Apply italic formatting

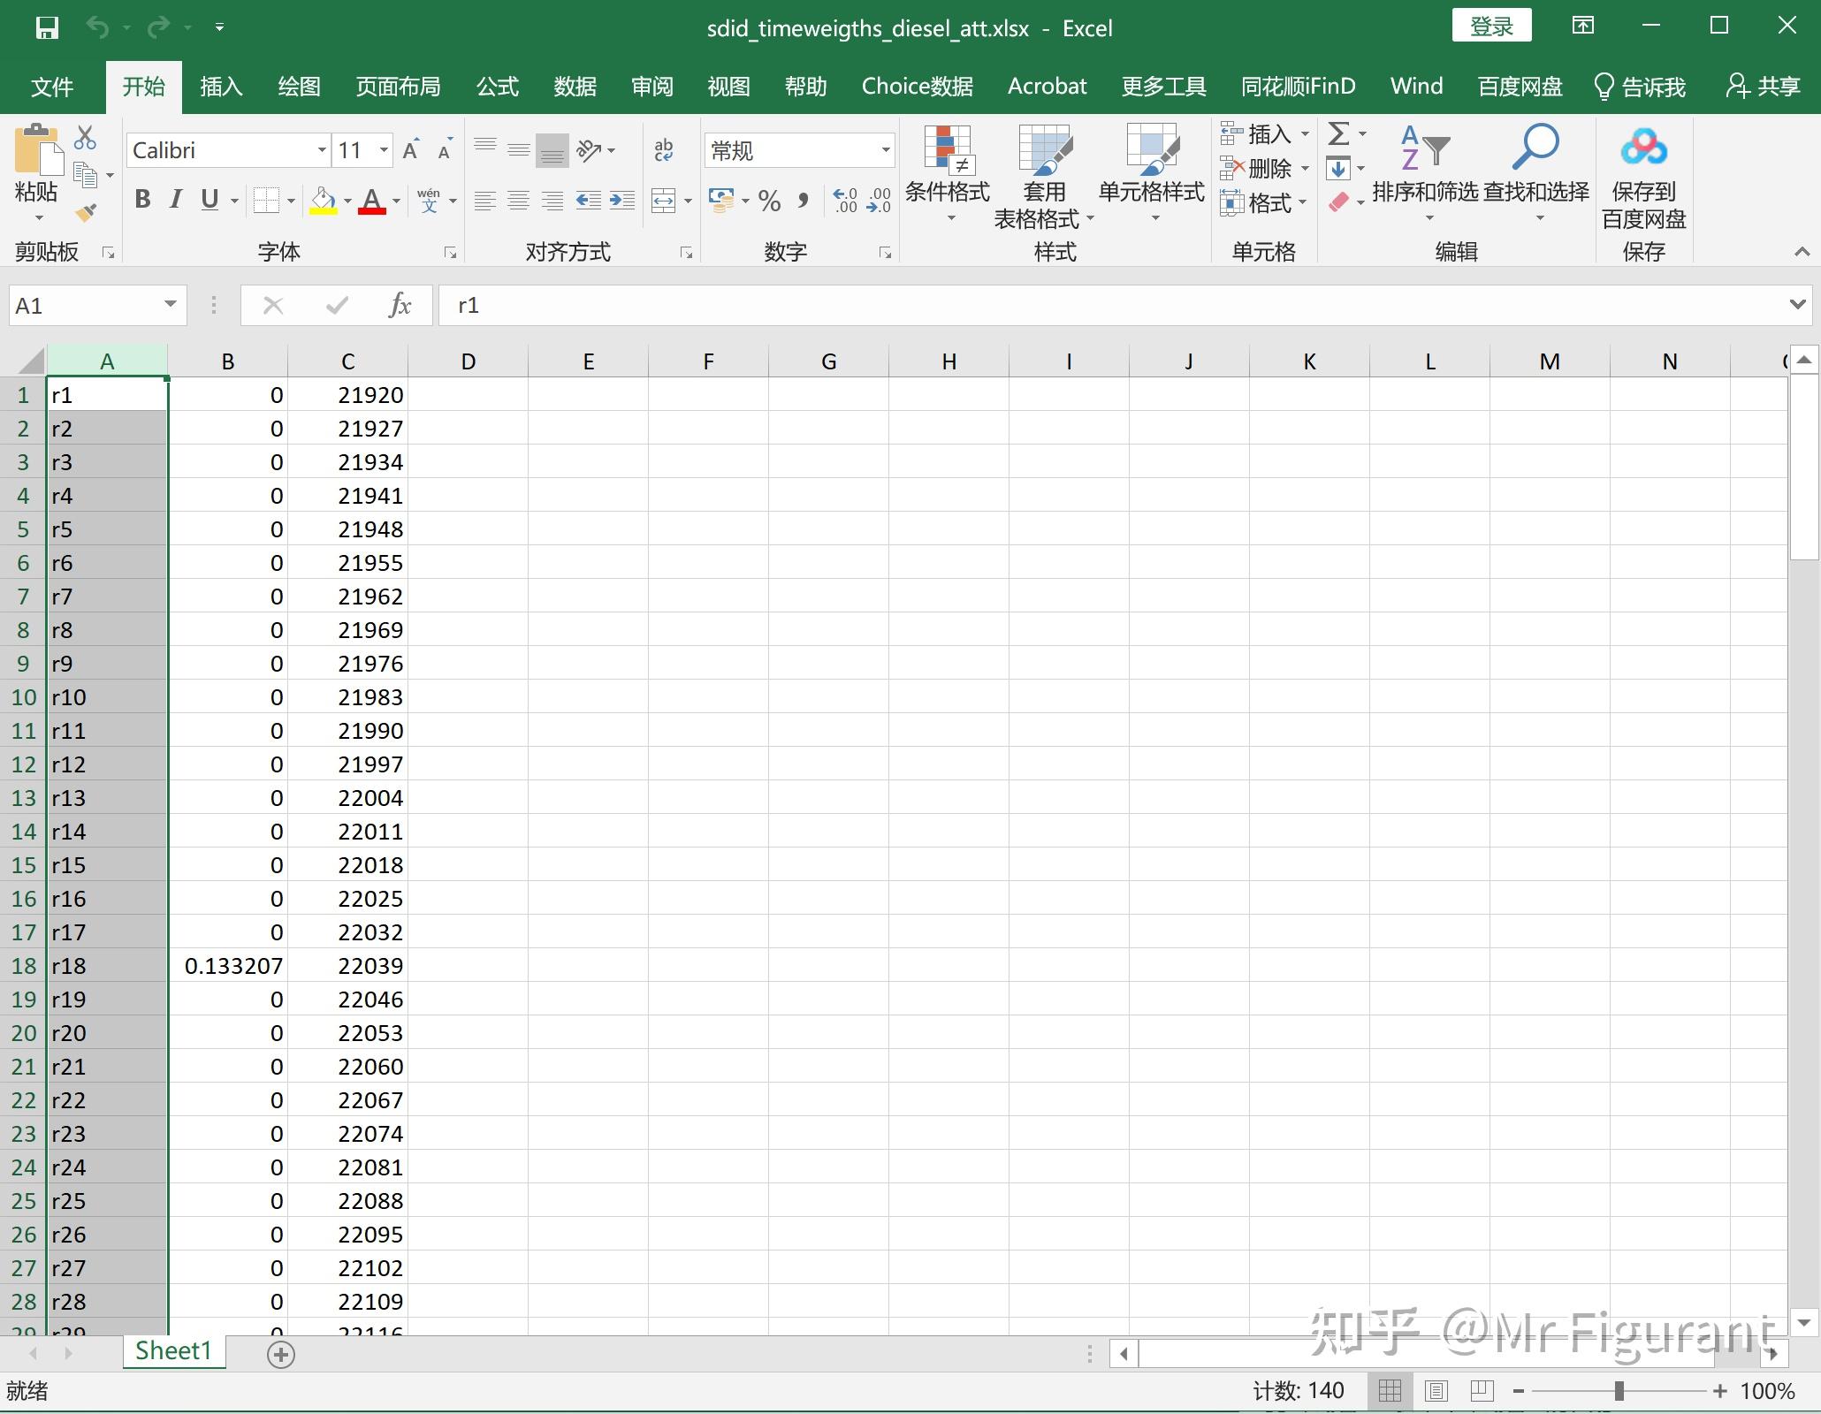click(x=175, y=200)
